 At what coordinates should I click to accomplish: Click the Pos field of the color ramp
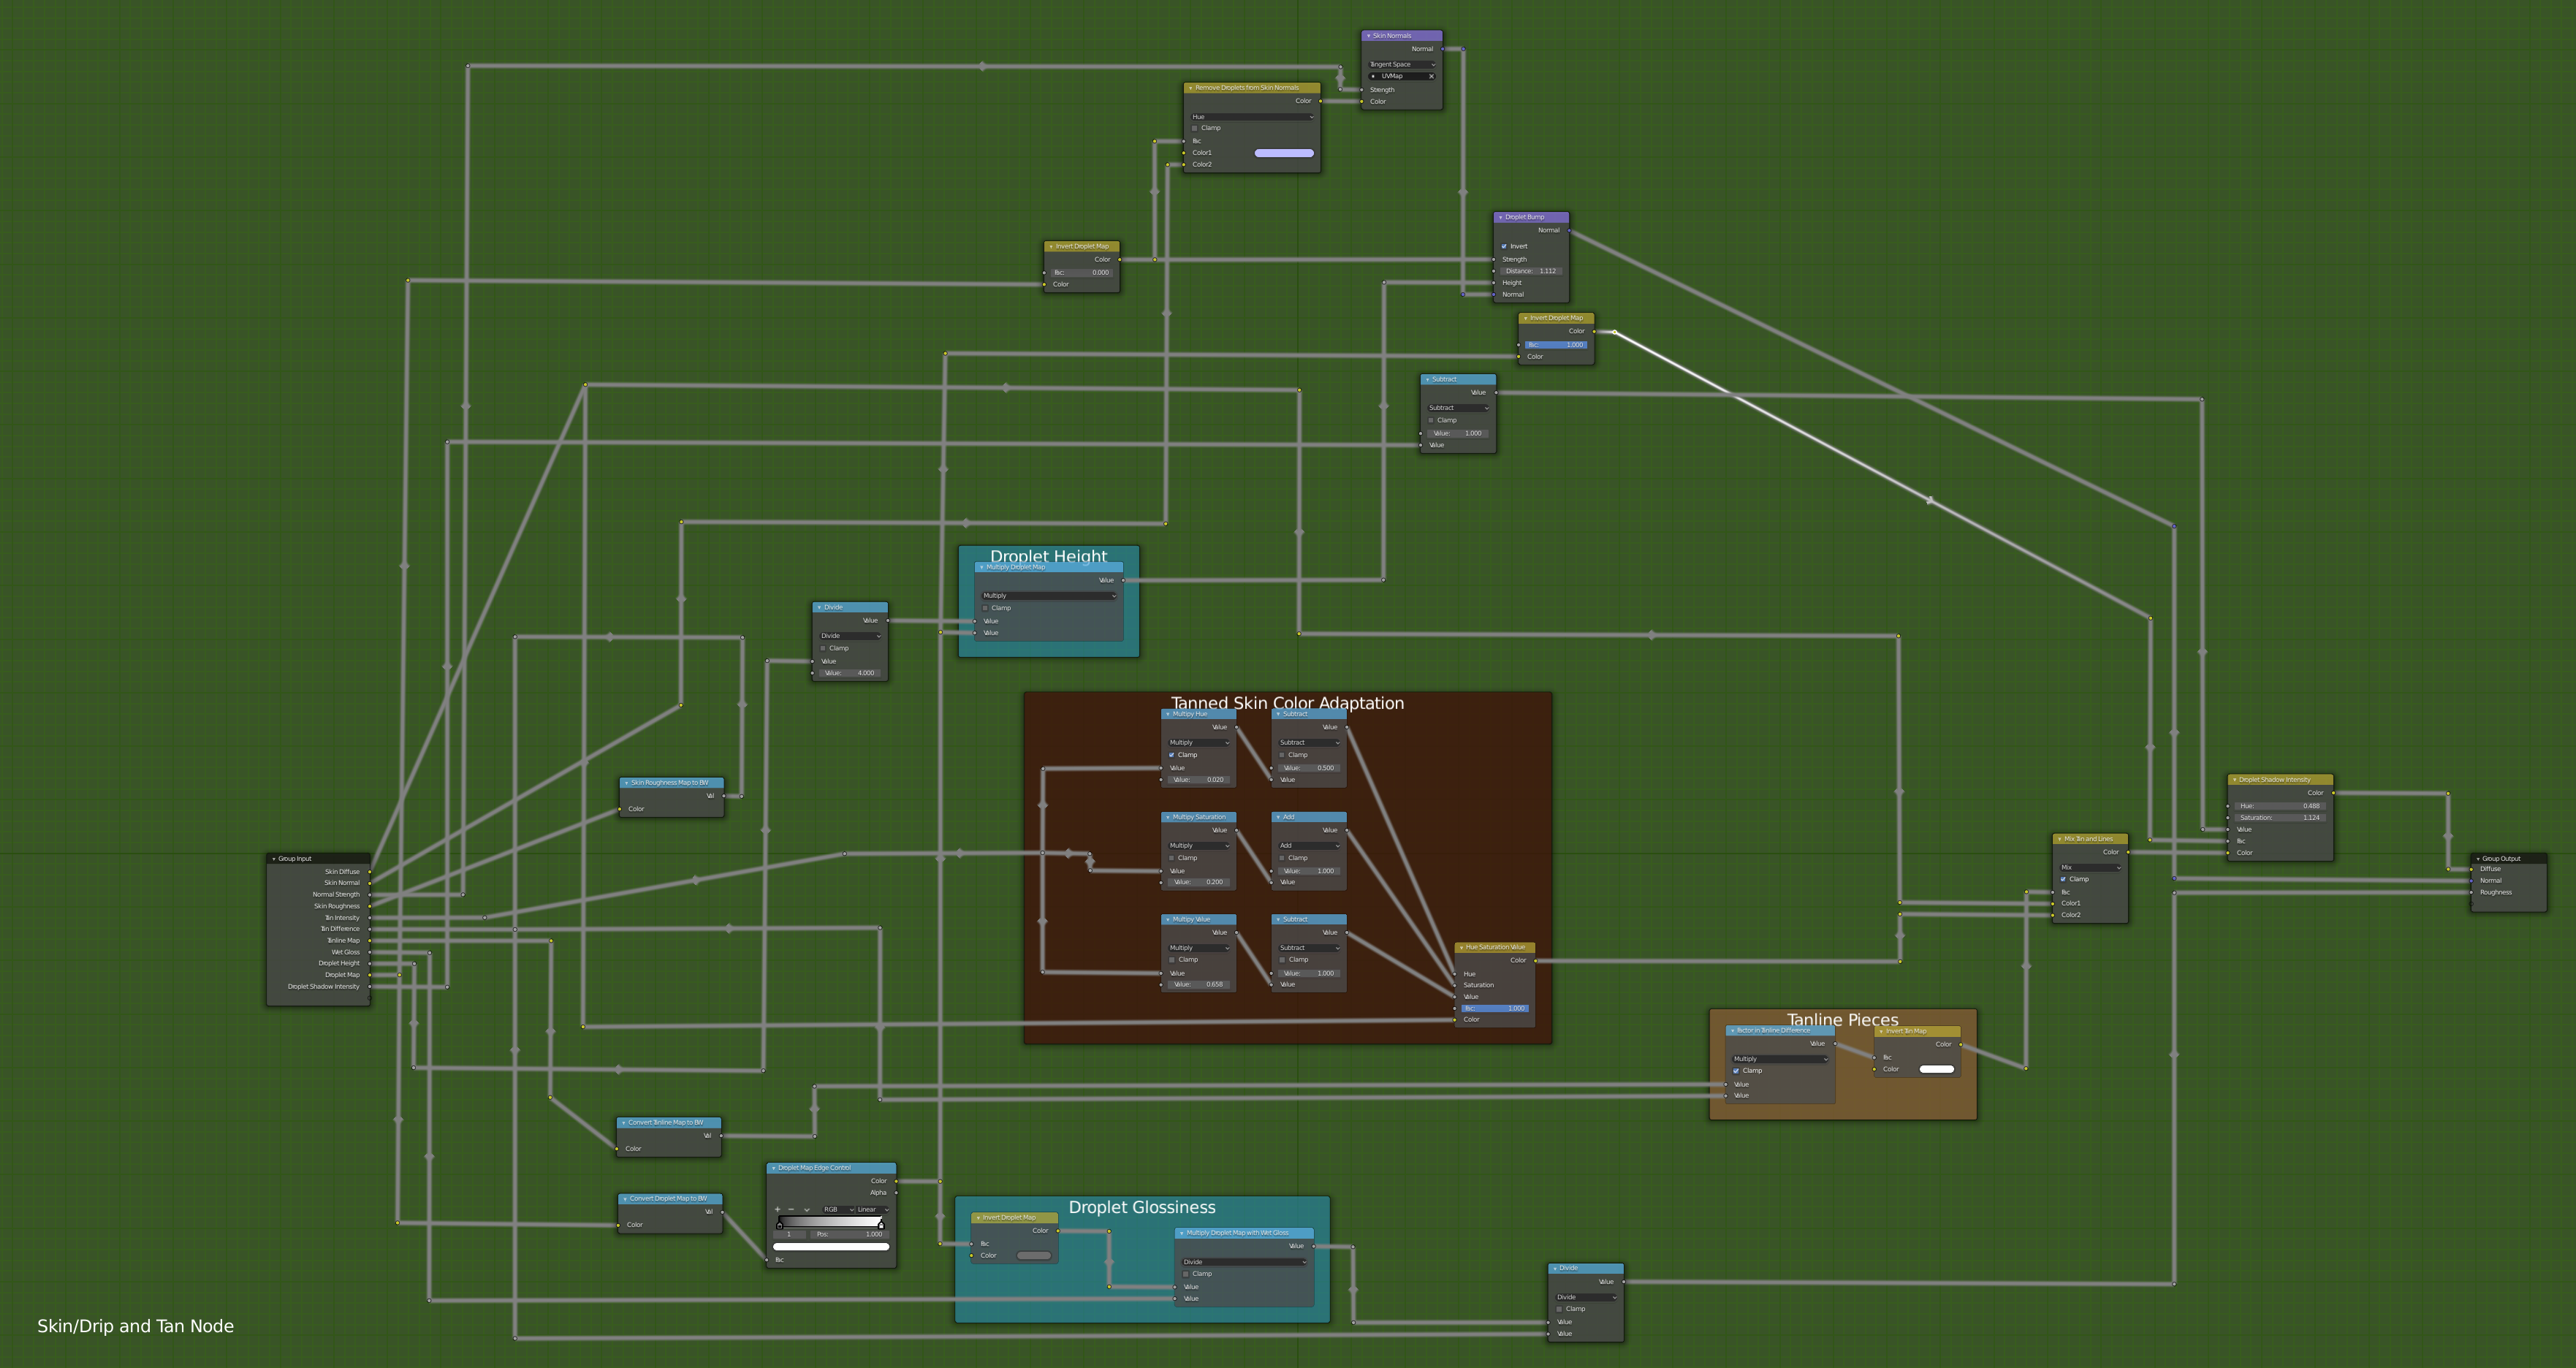(x=849, y=1234)
